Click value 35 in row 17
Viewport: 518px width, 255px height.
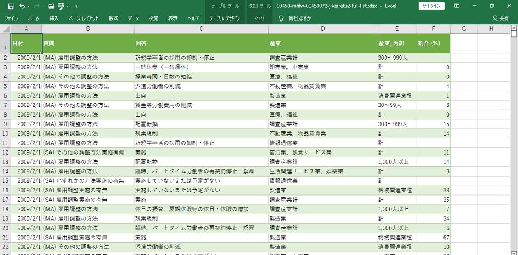coord(433,200)
